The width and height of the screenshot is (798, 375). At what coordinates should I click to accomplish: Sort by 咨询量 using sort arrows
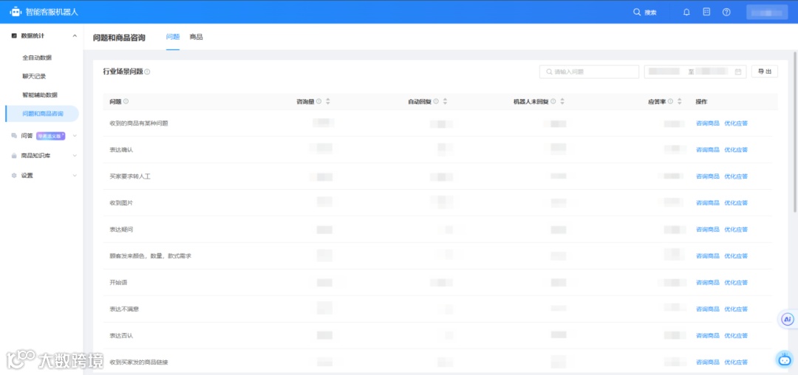click(x=328, y=101)
